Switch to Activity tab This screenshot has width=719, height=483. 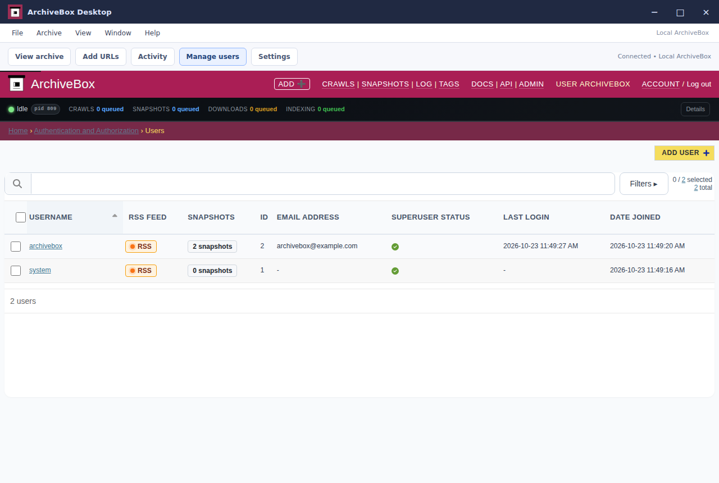coord(153,57)
